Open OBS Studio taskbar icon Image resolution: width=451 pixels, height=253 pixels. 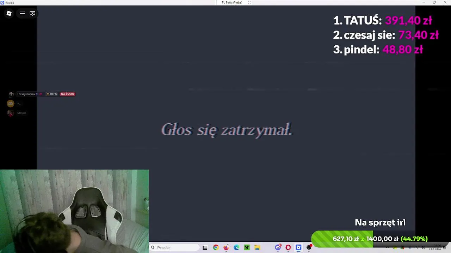309,247
